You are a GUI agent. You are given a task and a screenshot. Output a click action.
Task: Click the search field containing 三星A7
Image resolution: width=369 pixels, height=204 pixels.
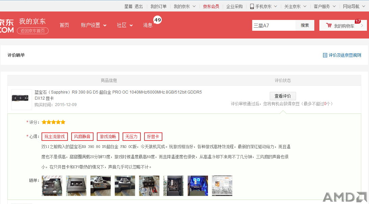click(274, 25)
